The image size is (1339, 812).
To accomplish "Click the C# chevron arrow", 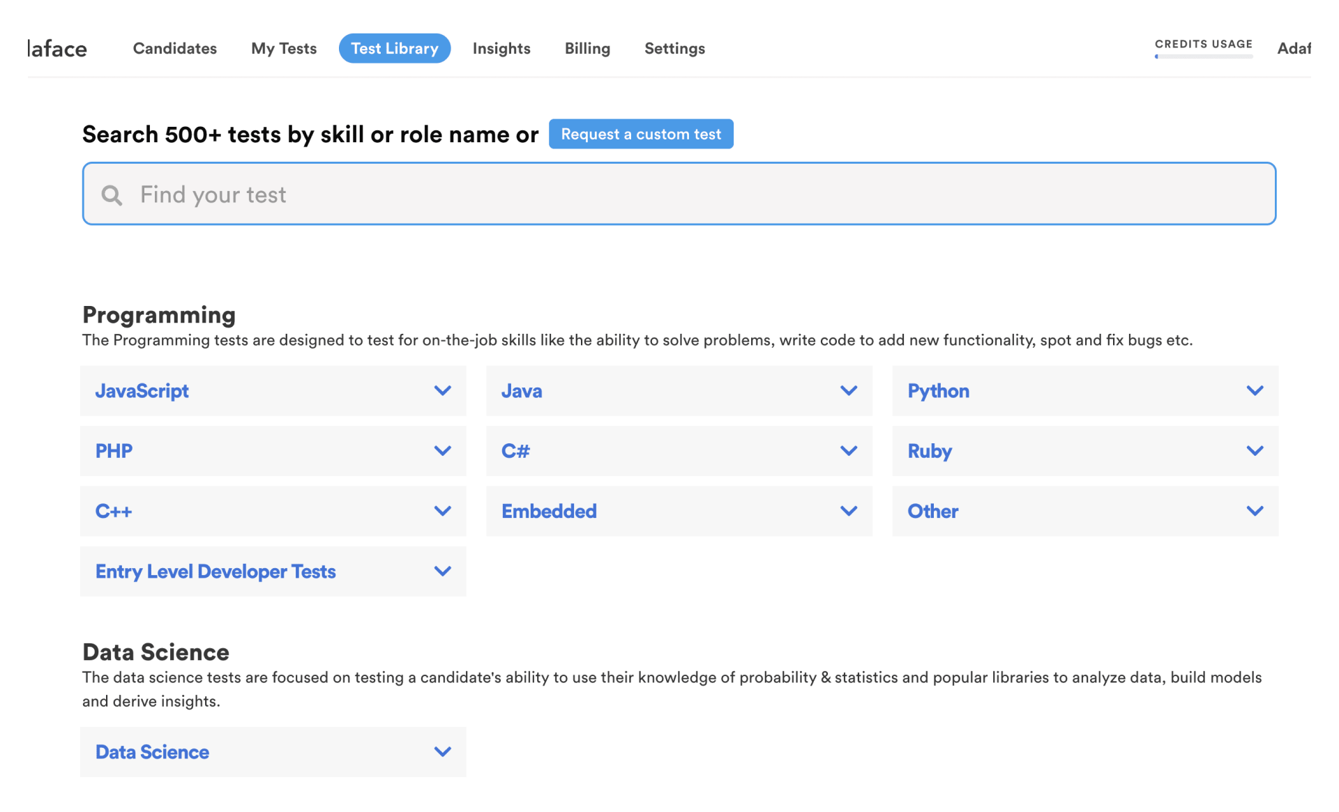I will [x=848, y=451].
